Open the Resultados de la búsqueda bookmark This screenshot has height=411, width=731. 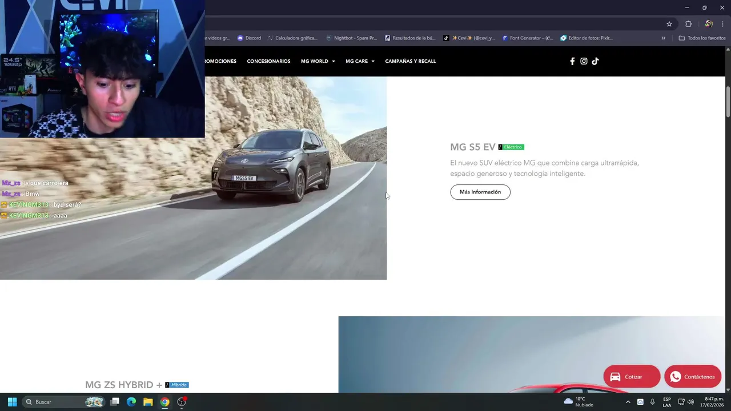coord(410,38)
